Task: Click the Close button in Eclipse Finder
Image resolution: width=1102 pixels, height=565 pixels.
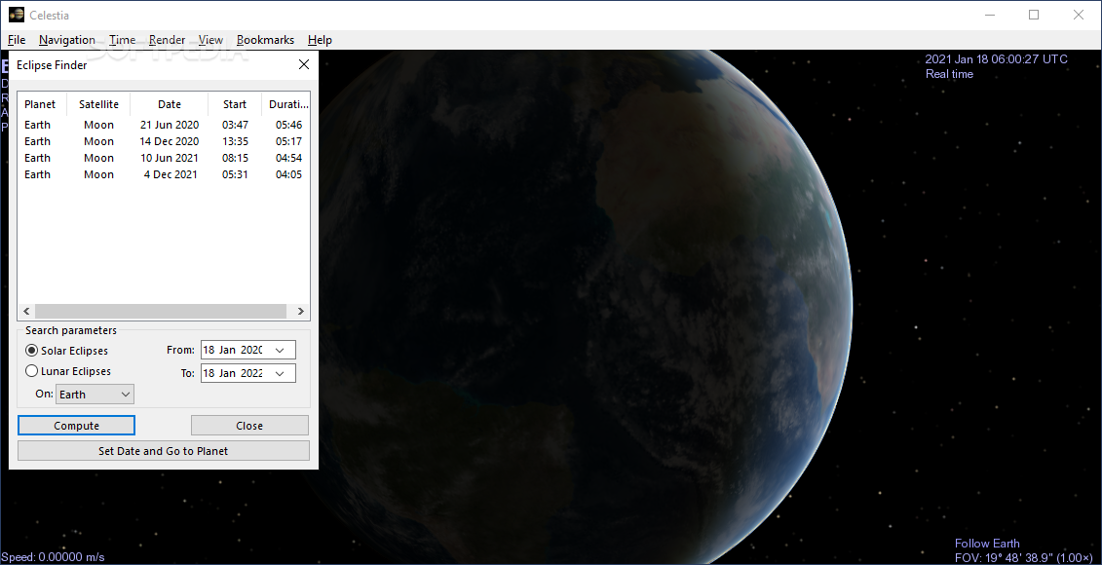Action: click(x=249, y=425)
